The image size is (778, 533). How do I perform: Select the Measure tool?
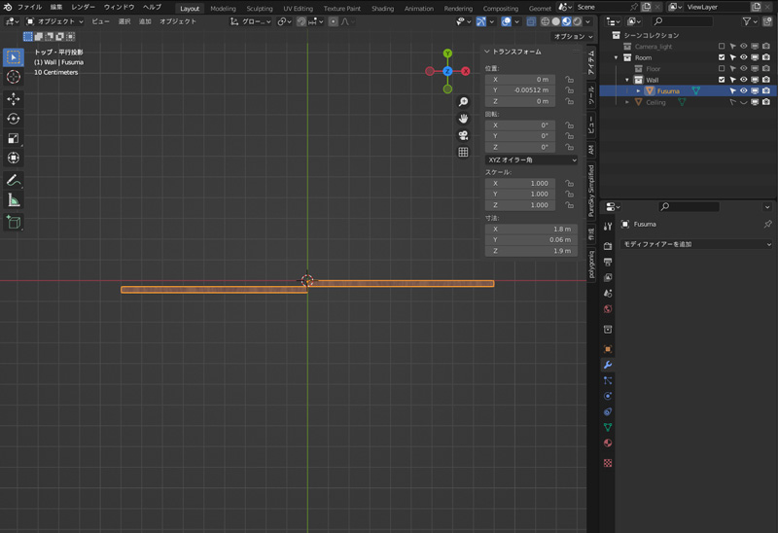pos(14,200)
